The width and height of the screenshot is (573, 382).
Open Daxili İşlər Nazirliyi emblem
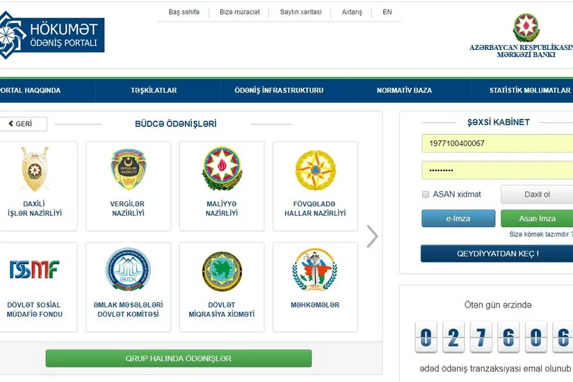pos(35,169)
